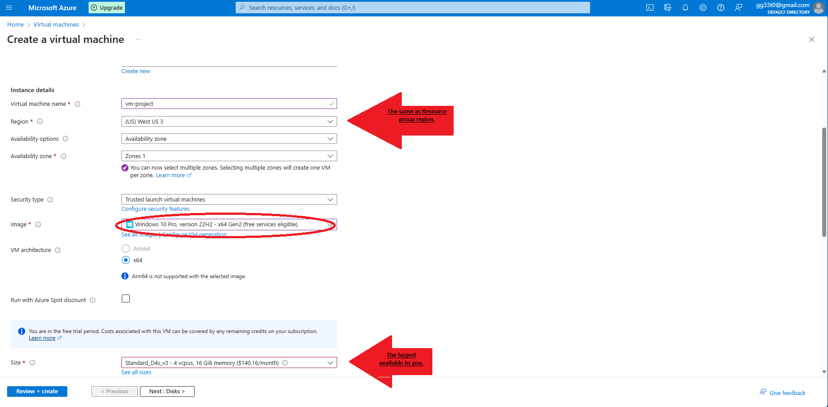The width and height of the screenshot is (828, 407).
Task: Select the Arm64 architecture option
Action: tap(126, 248)
